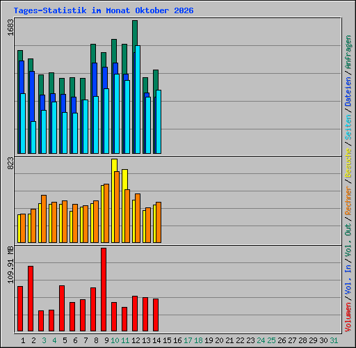
Task: Click day 28 on the x-axis
Action: click(x=303, y=340)
